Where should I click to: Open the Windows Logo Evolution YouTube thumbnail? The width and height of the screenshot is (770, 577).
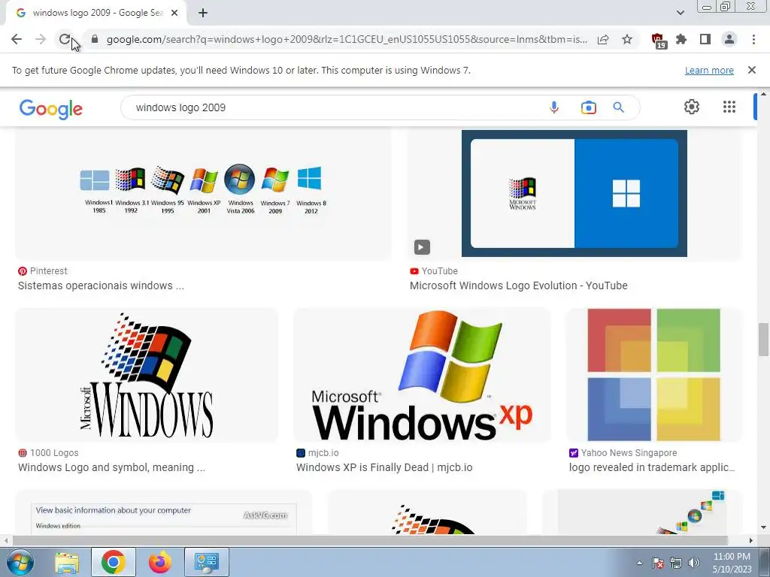click(574, 193)
